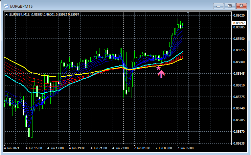Click the 0.85670 price scale label

pyautogui.click(x=239, y=131)
